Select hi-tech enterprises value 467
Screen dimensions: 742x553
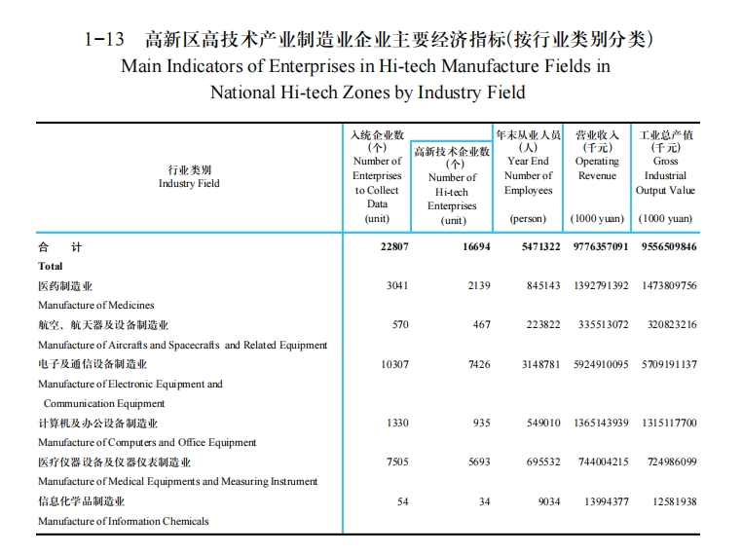click(481, 325)
